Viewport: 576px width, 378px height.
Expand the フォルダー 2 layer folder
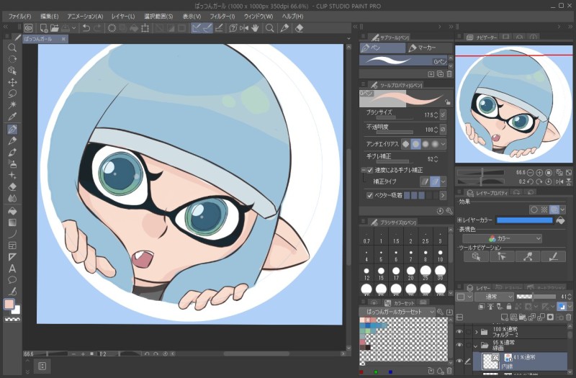(x=476, y=332)
